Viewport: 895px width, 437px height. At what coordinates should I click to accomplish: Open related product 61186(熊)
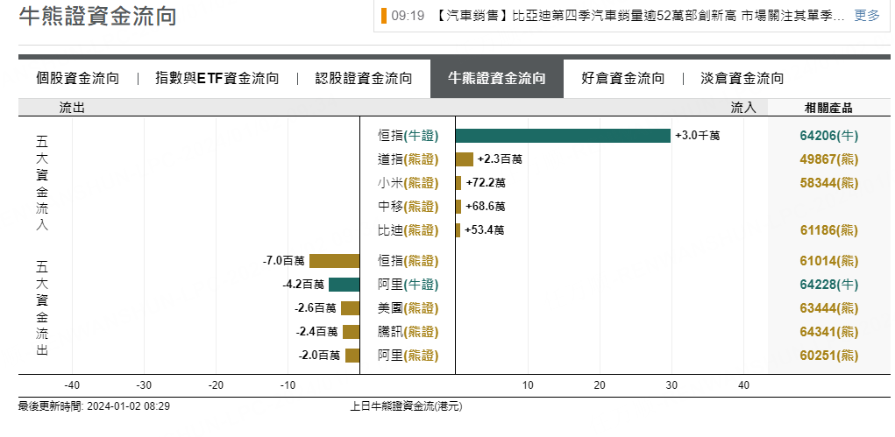pyautogui.click(x=828, y=230)
